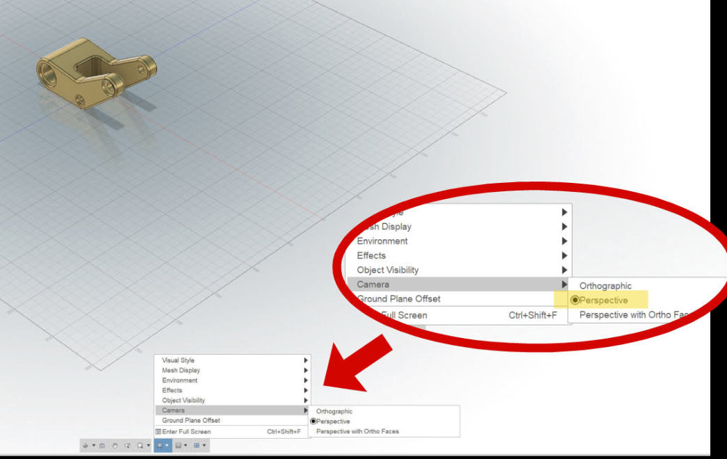Activate the Look At tool
The image size is (727, 459).
(x=101, y=446)
